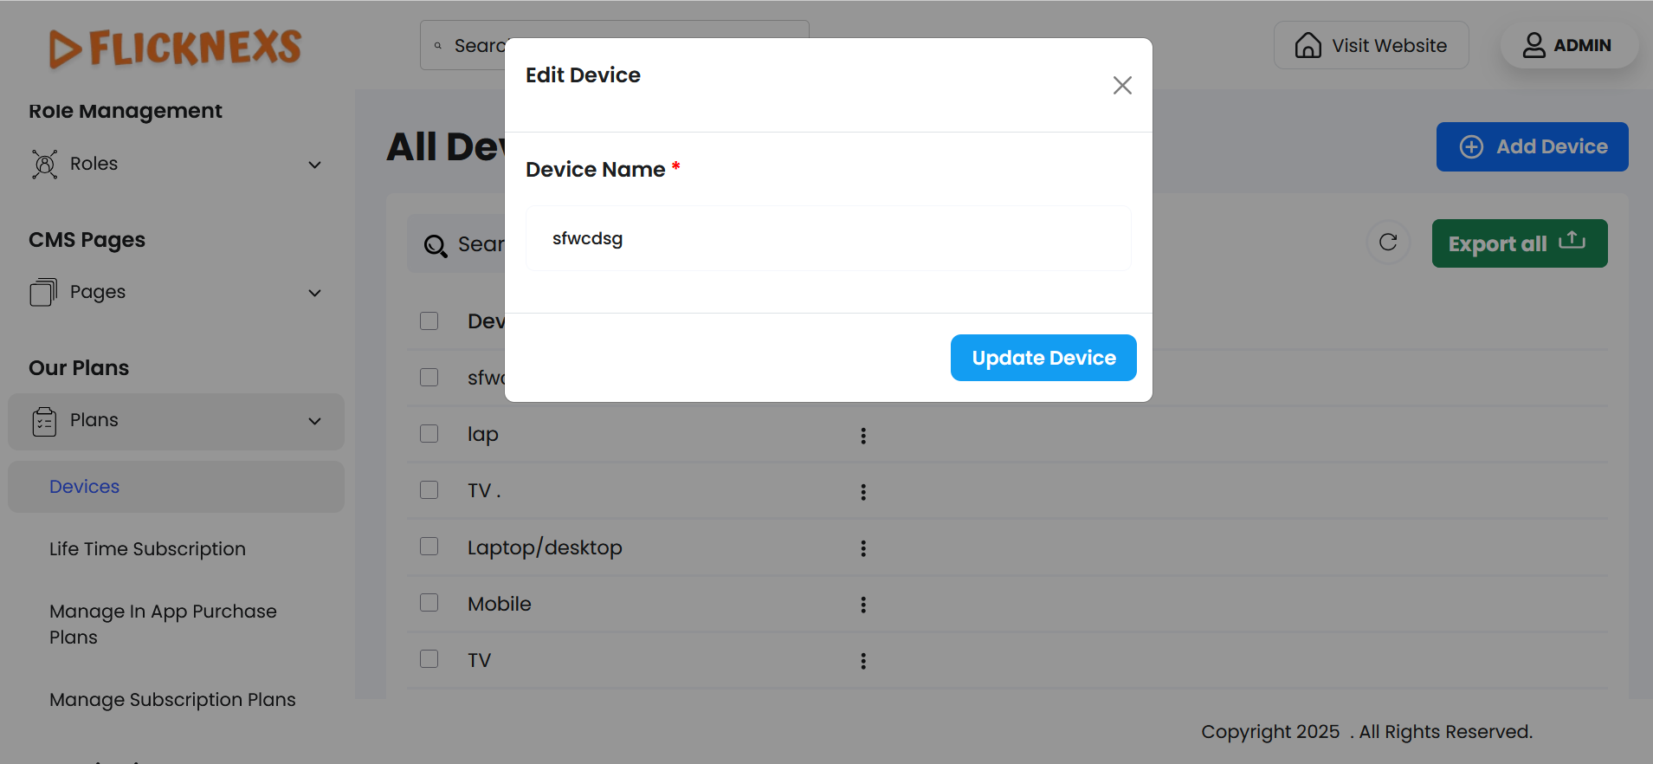Image resolution: width=1653 pixels, height=764 pixels.
Task: Check the lap device checkbox
Action: [429, 434]
